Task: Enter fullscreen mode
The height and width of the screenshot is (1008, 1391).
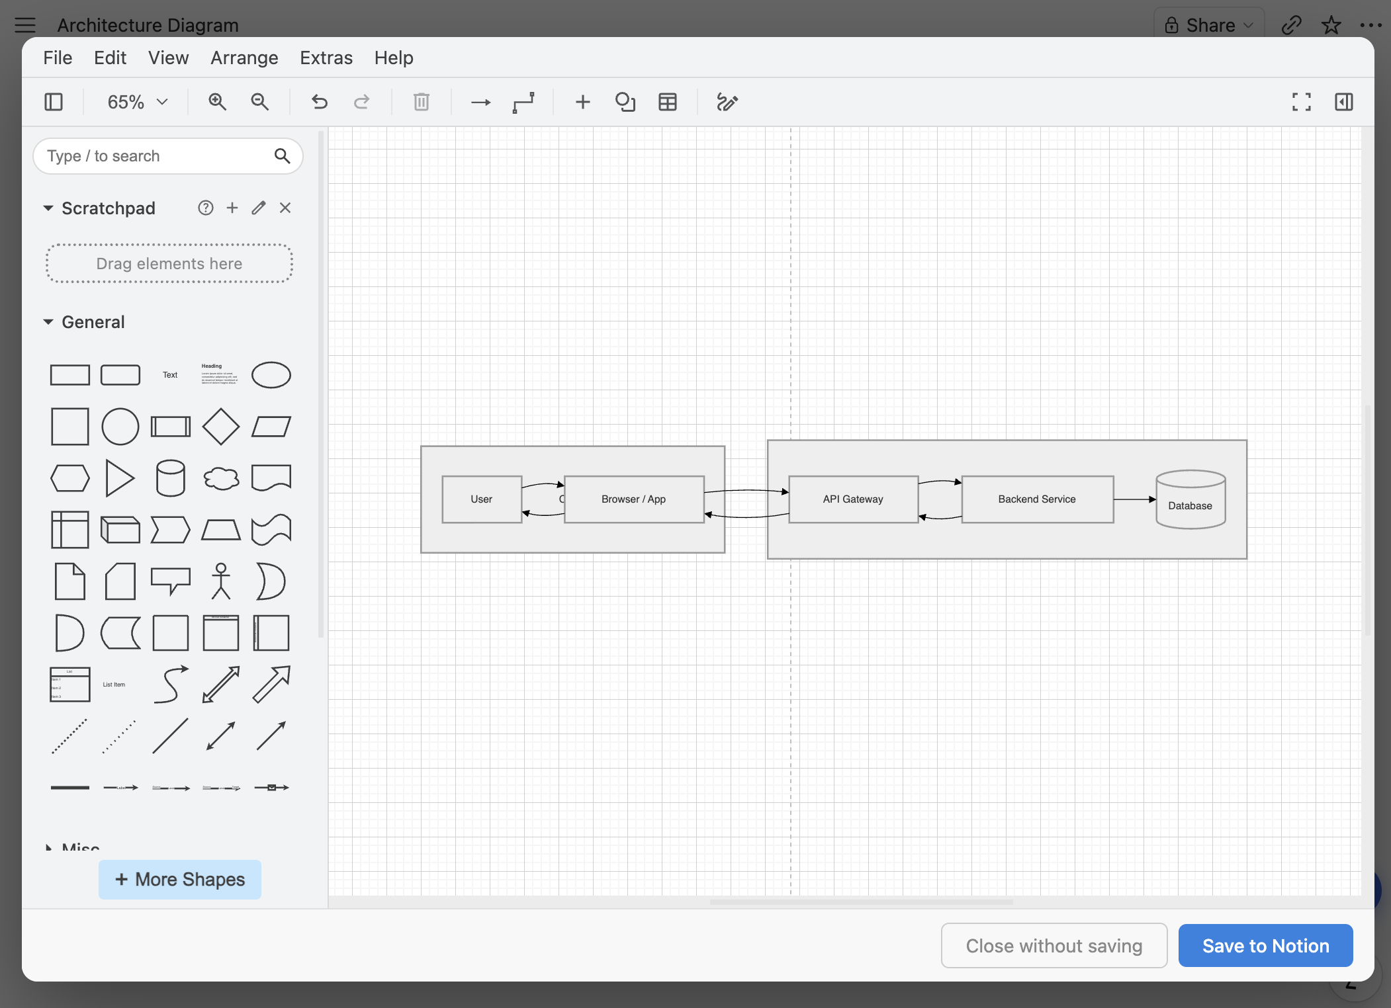Action: (1302, 102)
